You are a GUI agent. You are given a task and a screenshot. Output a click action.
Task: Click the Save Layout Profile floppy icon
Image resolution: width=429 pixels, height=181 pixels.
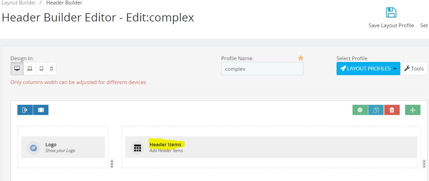[x=391, y=13]
